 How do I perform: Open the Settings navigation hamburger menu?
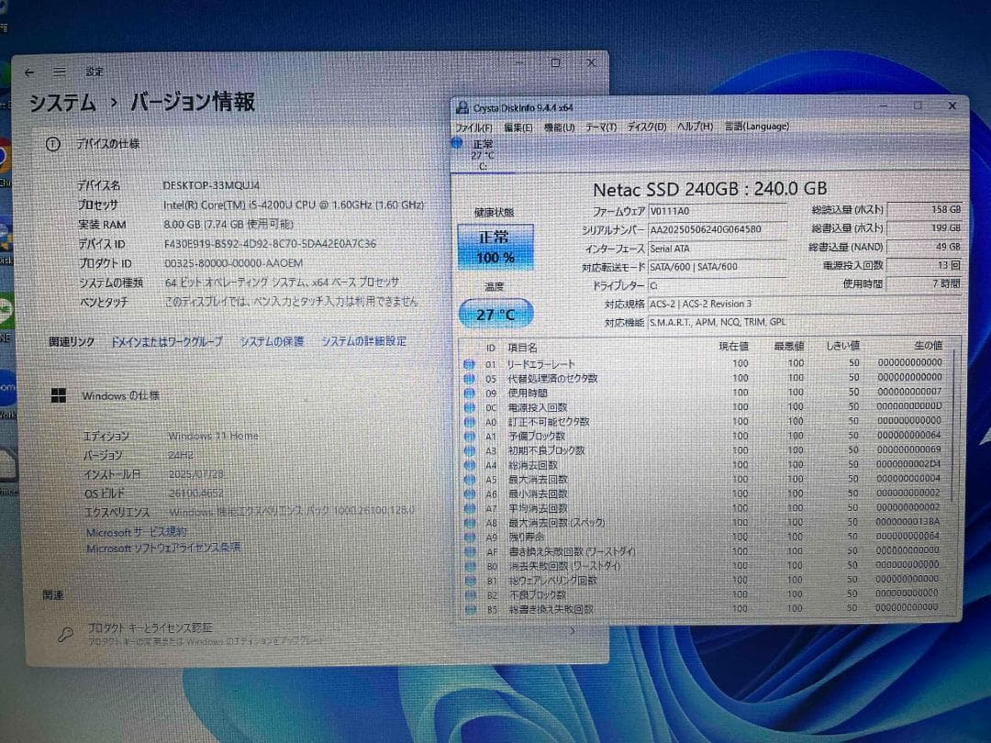pos(59,72)
